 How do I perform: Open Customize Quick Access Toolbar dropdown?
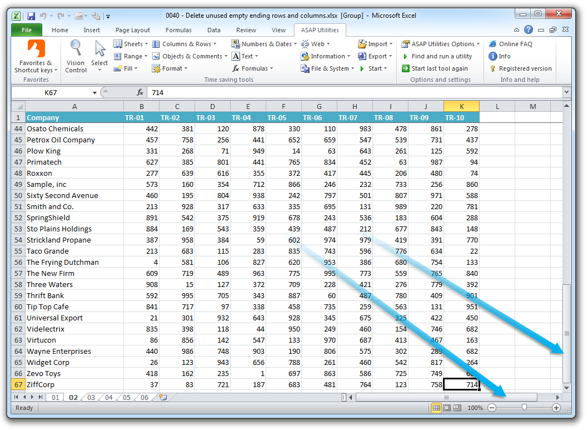pos(108,16)
